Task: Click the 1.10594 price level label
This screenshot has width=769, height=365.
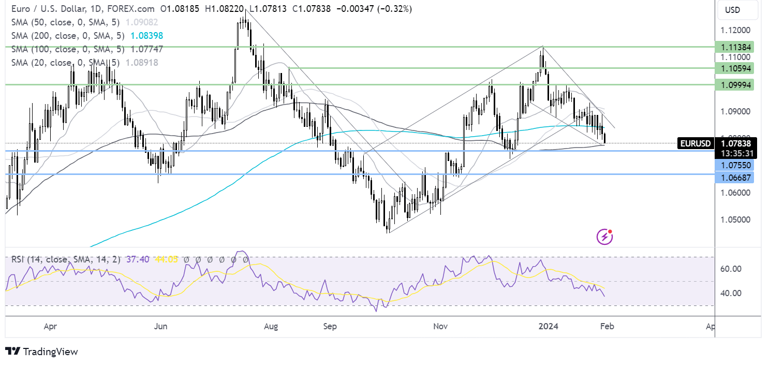Action: pos(734,68)
